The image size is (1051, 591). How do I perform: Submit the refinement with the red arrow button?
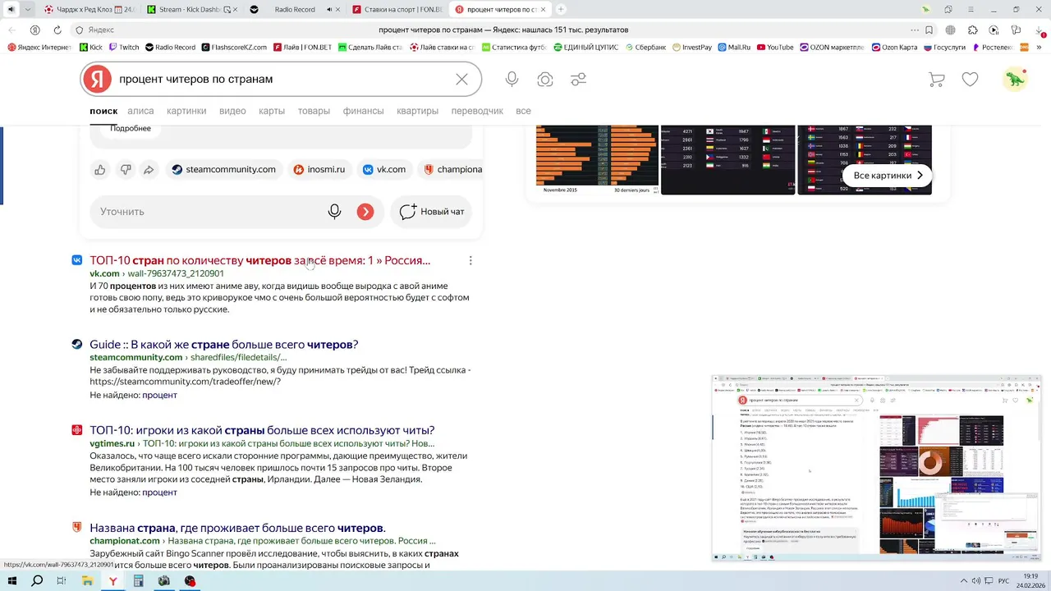tap(365, 212)
